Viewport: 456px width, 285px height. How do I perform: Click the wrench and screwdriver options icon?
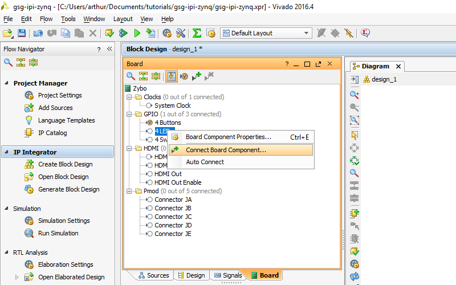[181, 33]
